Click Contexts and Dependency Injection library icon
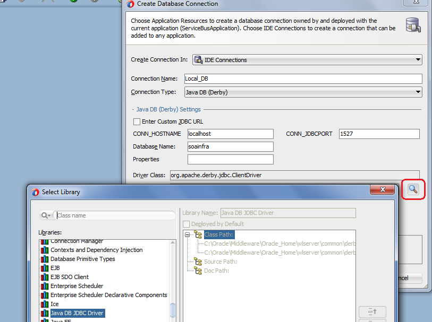 [45, 250]
